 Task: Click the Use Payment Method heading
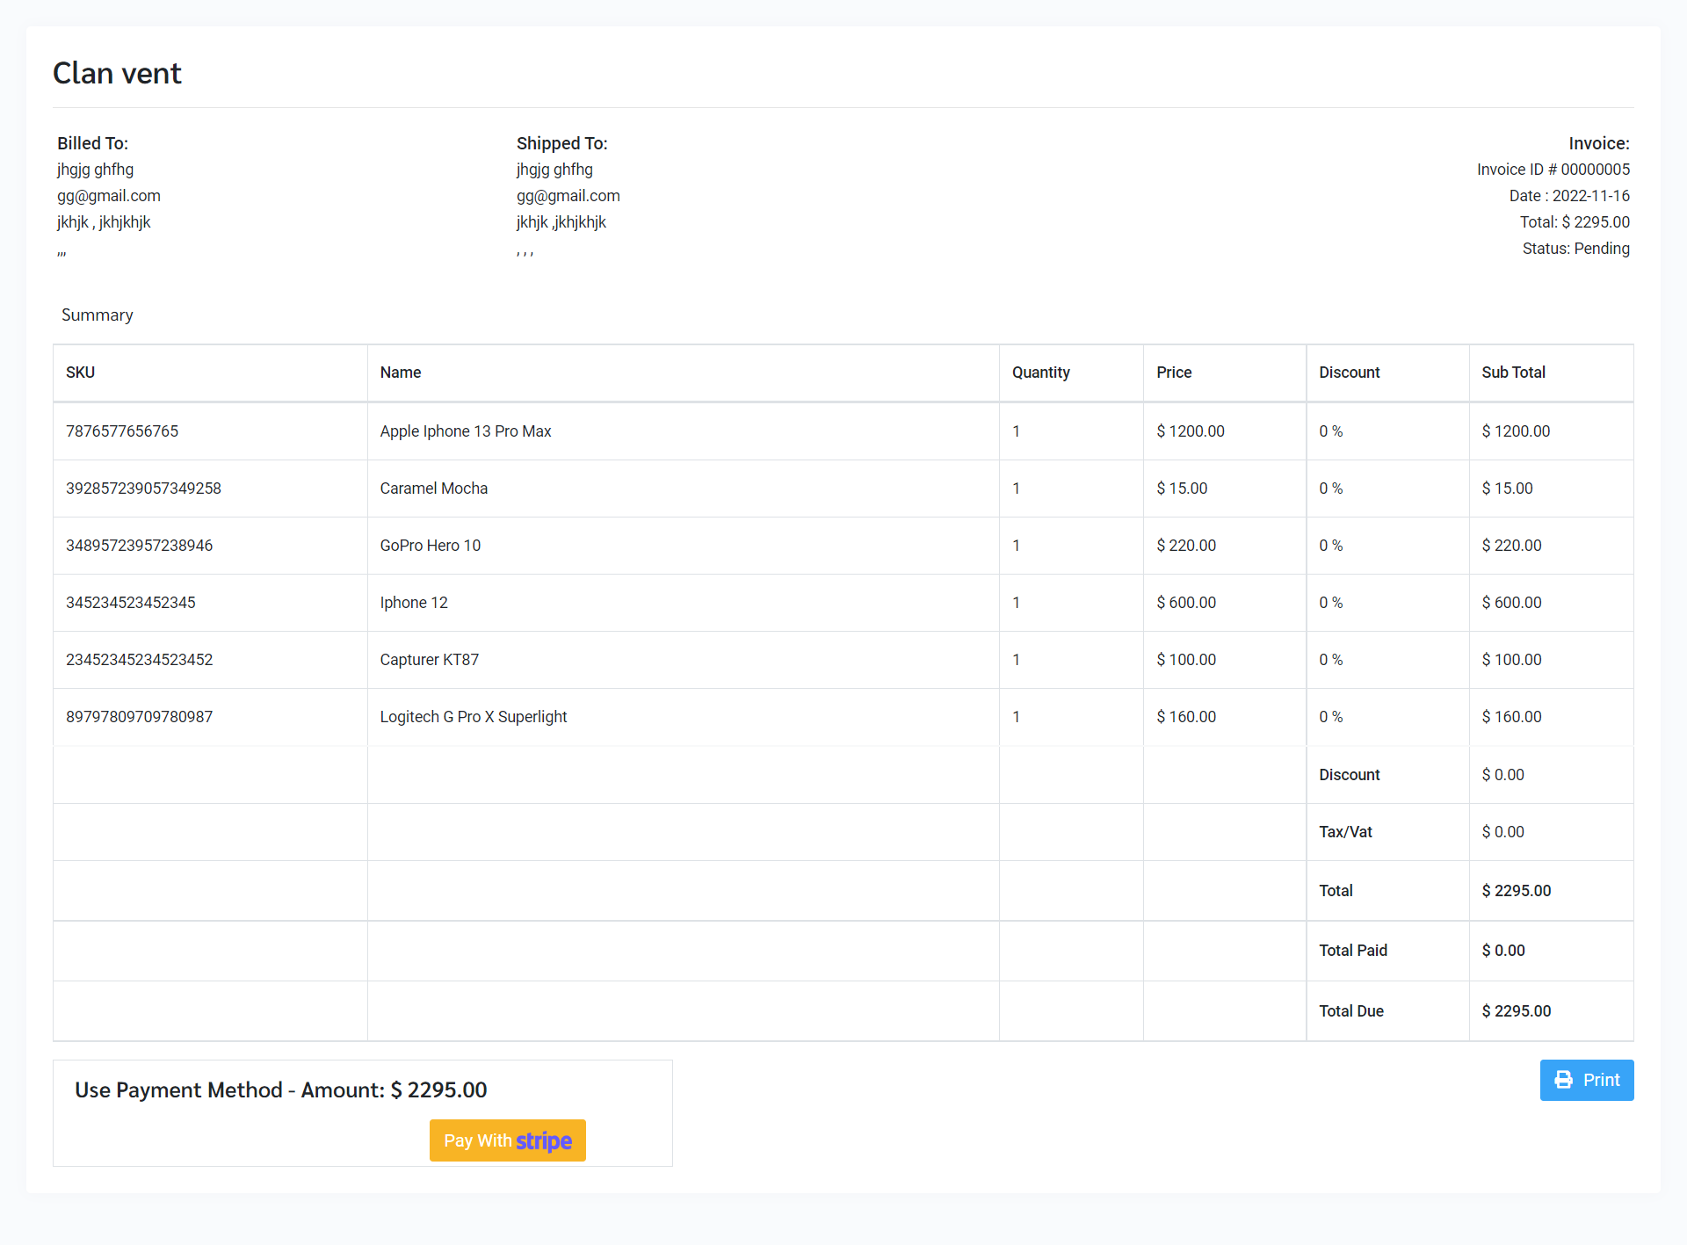[x=280, y=1090]
